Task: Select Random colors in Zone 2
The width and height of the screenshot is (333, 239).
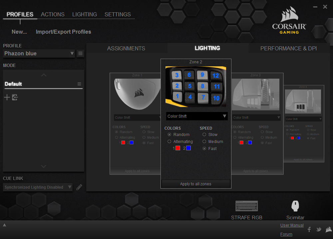Action: [169, 135]
